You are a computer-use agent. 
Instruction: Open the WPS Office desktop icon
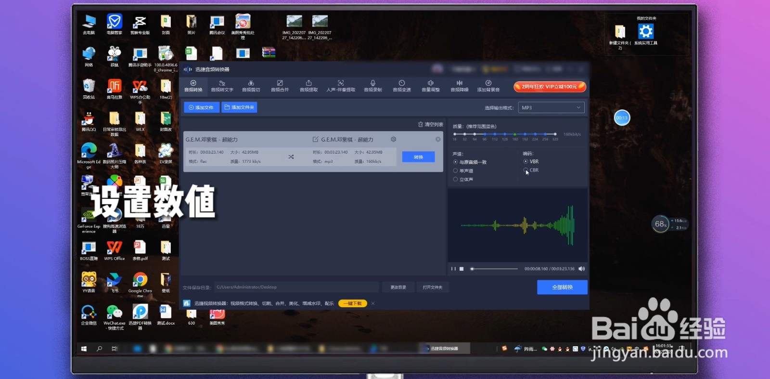[x=115, y=250]
